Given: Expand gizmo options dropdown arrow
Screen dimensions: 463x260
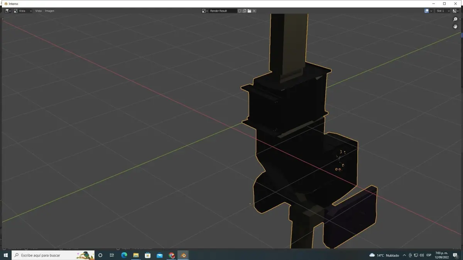Looking at the screenshot, I should (x=431, y=11).
